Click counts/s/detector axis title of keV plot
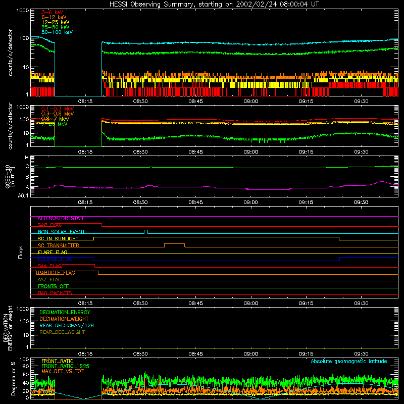This screenshot has height=404, width=404. pos(10,53)
